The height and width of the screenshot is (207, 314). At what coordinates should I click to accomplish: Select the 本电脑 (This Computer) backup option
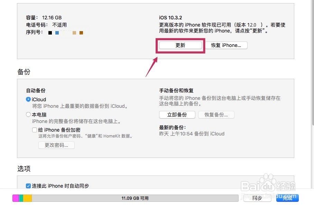[x=28, y=114]
